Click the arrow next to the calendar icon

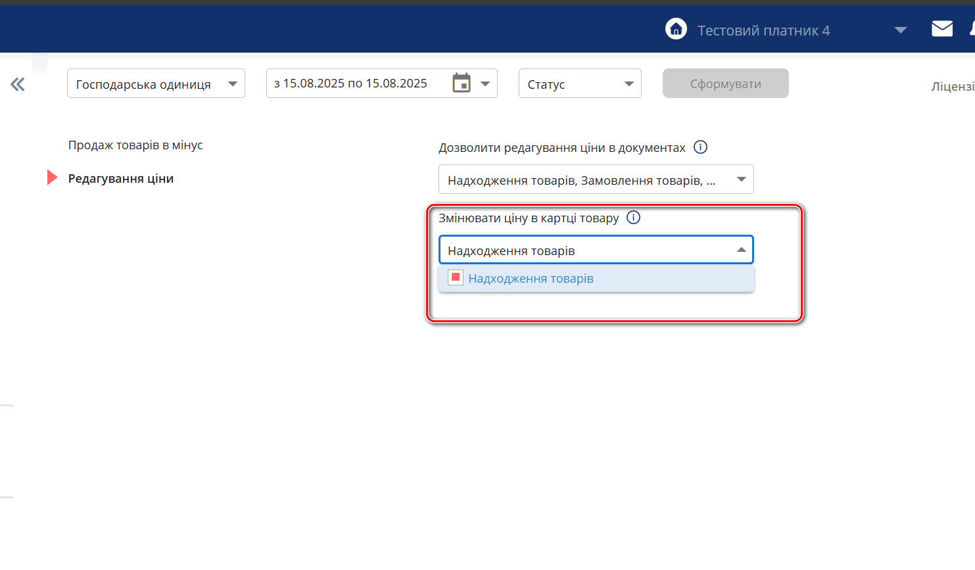[485, 83]
